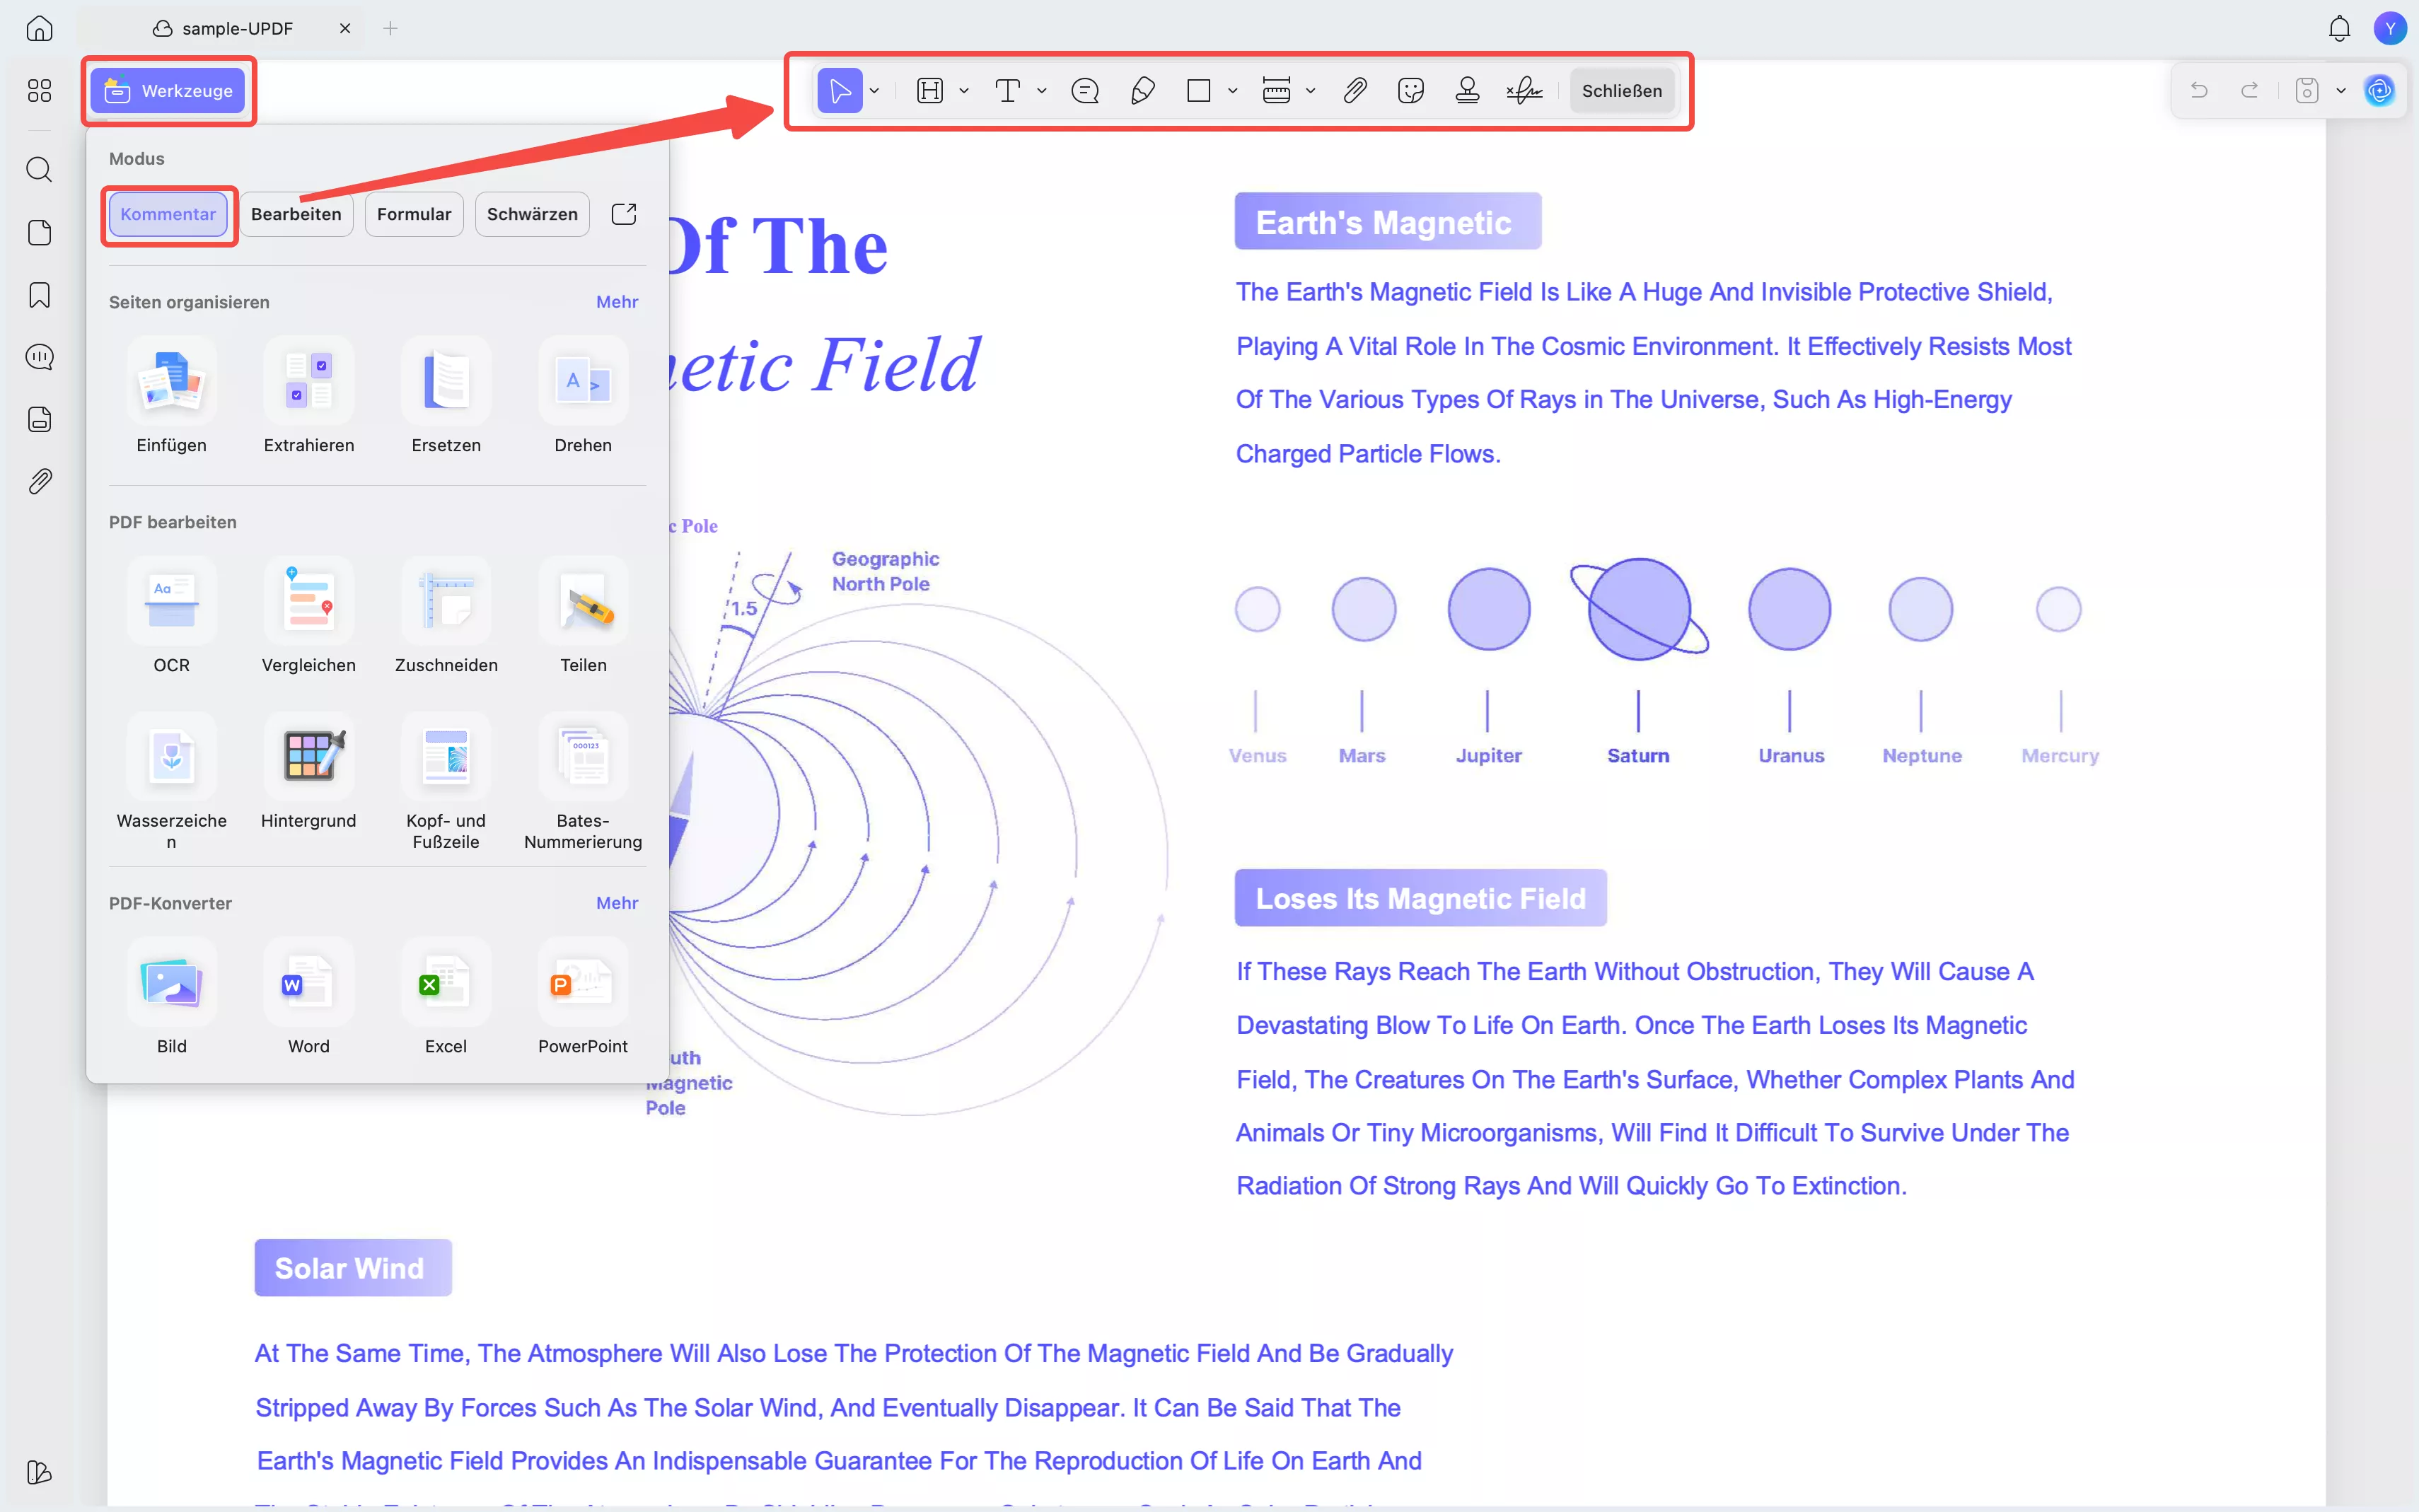
Task: Expand the text tool dropdown arrow
Action: click(1042, 91)
